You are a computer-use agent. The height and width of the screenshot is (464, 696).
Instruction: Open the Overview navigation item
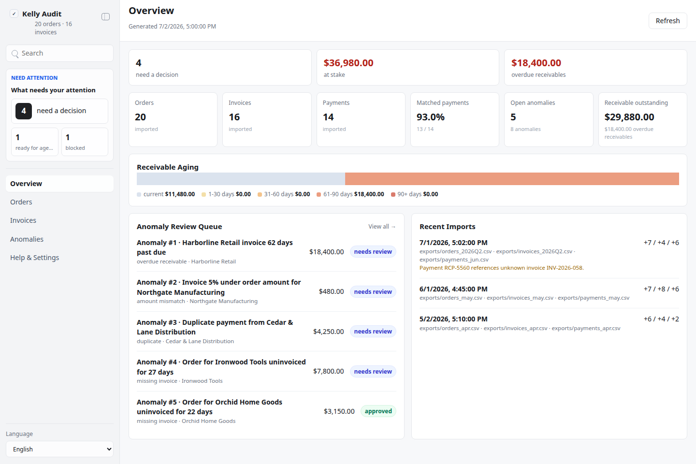click(59, 184)
